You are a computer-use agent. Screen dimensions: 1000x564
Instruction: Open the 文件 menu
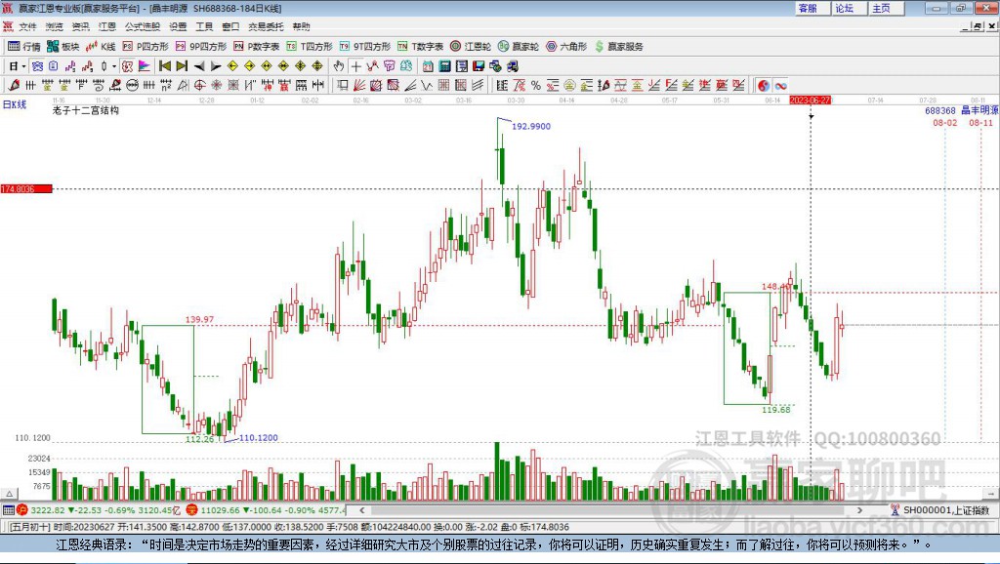[27, 26]
